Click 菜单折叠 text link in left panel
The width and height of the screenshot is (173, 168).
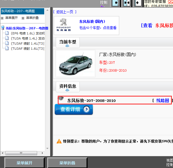click(32, 18)
